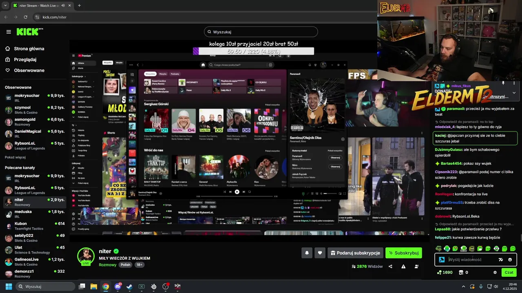
Task: Open Strona główna in the sidebar
Action: (29, 48)
